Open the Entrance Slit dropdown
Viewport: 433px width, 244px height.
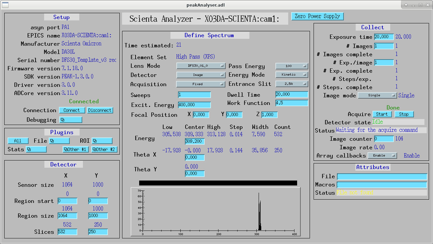point(292,84)
